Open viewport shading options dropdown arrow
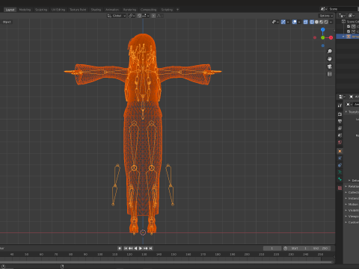This screenshot has width=359, height=269. [x=331, y=22]
